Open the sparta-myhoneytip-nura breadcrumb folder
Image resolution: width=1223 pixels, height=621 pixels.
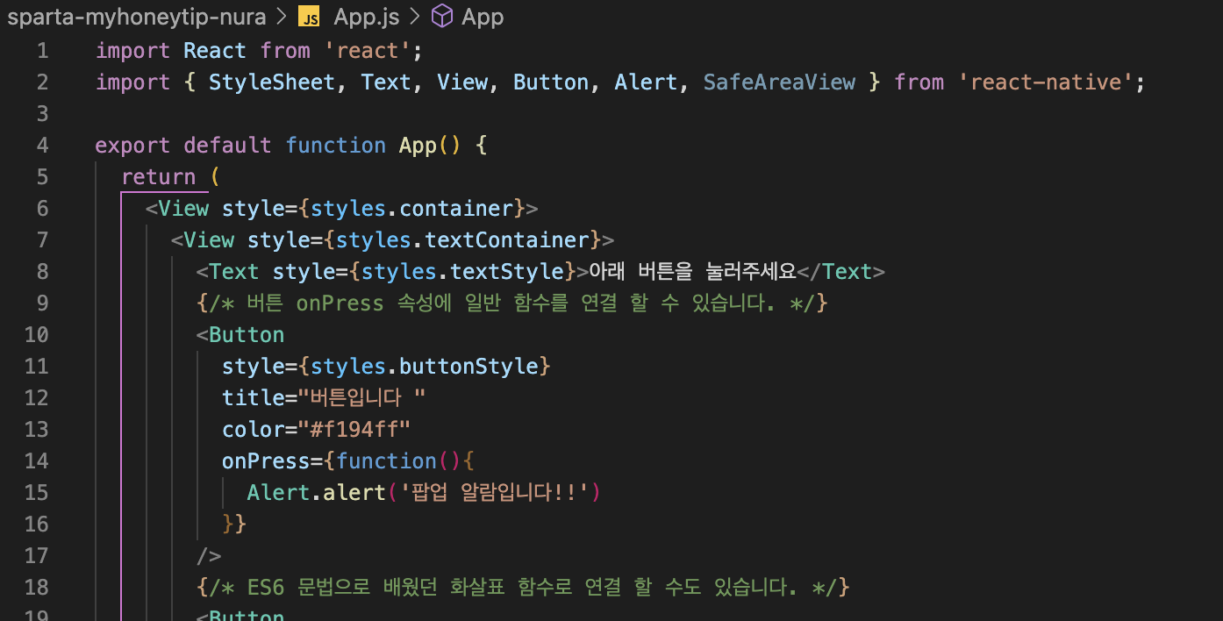pyautogui.click(x=139, y=17)
